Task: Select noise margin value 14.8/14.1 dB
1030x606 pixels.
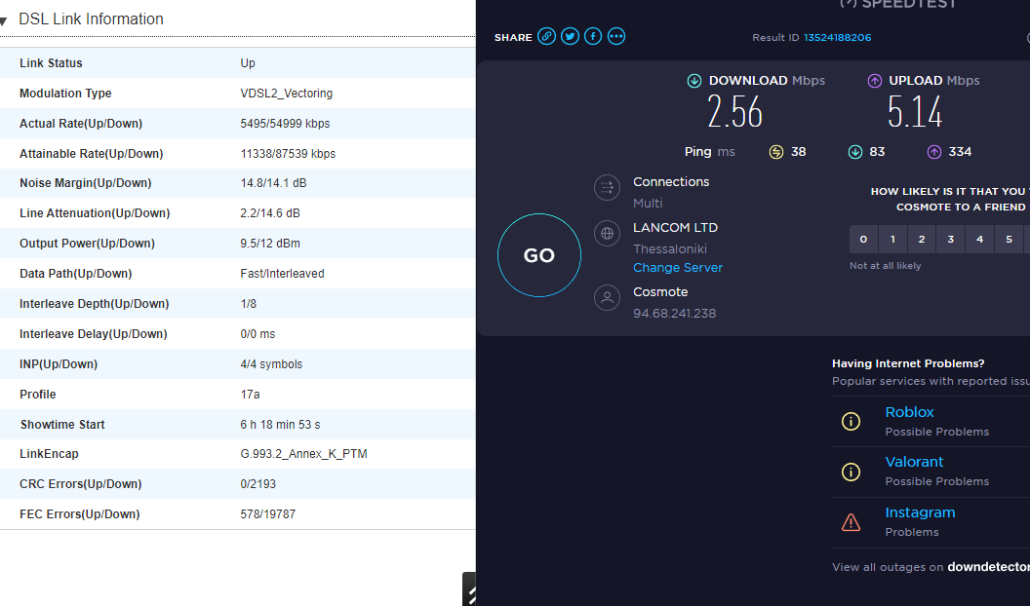Action: pos(273,183)
